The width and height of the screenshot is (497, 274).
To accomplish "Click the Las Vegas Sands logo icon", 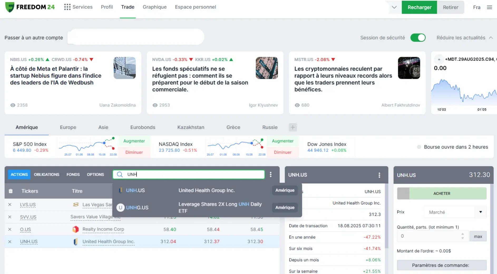I will coord(76,204).
